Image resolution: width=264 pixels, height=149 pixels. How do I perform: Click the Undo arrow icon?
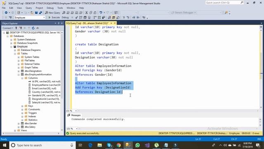pyautogui.click(x=101, y=13)
